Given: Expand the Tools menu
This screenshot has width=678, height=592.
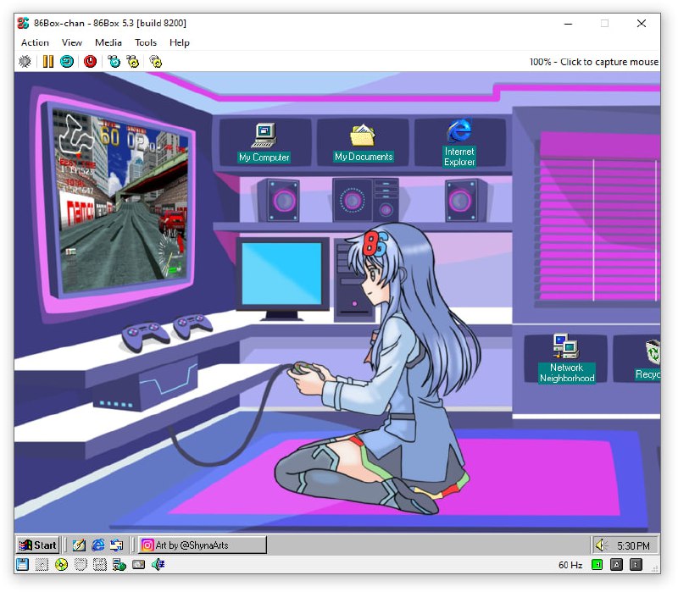Looking at the screenshot, I should [146, 42].
